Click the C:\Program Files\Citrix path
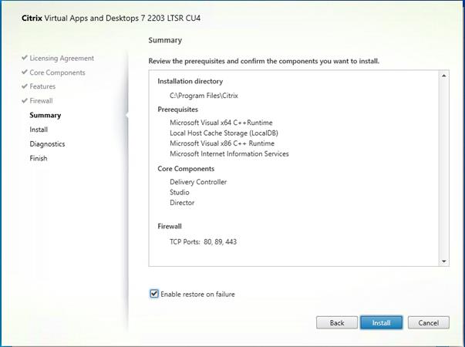Viewport: 465px width, 347px height. (x=204, y=96)
